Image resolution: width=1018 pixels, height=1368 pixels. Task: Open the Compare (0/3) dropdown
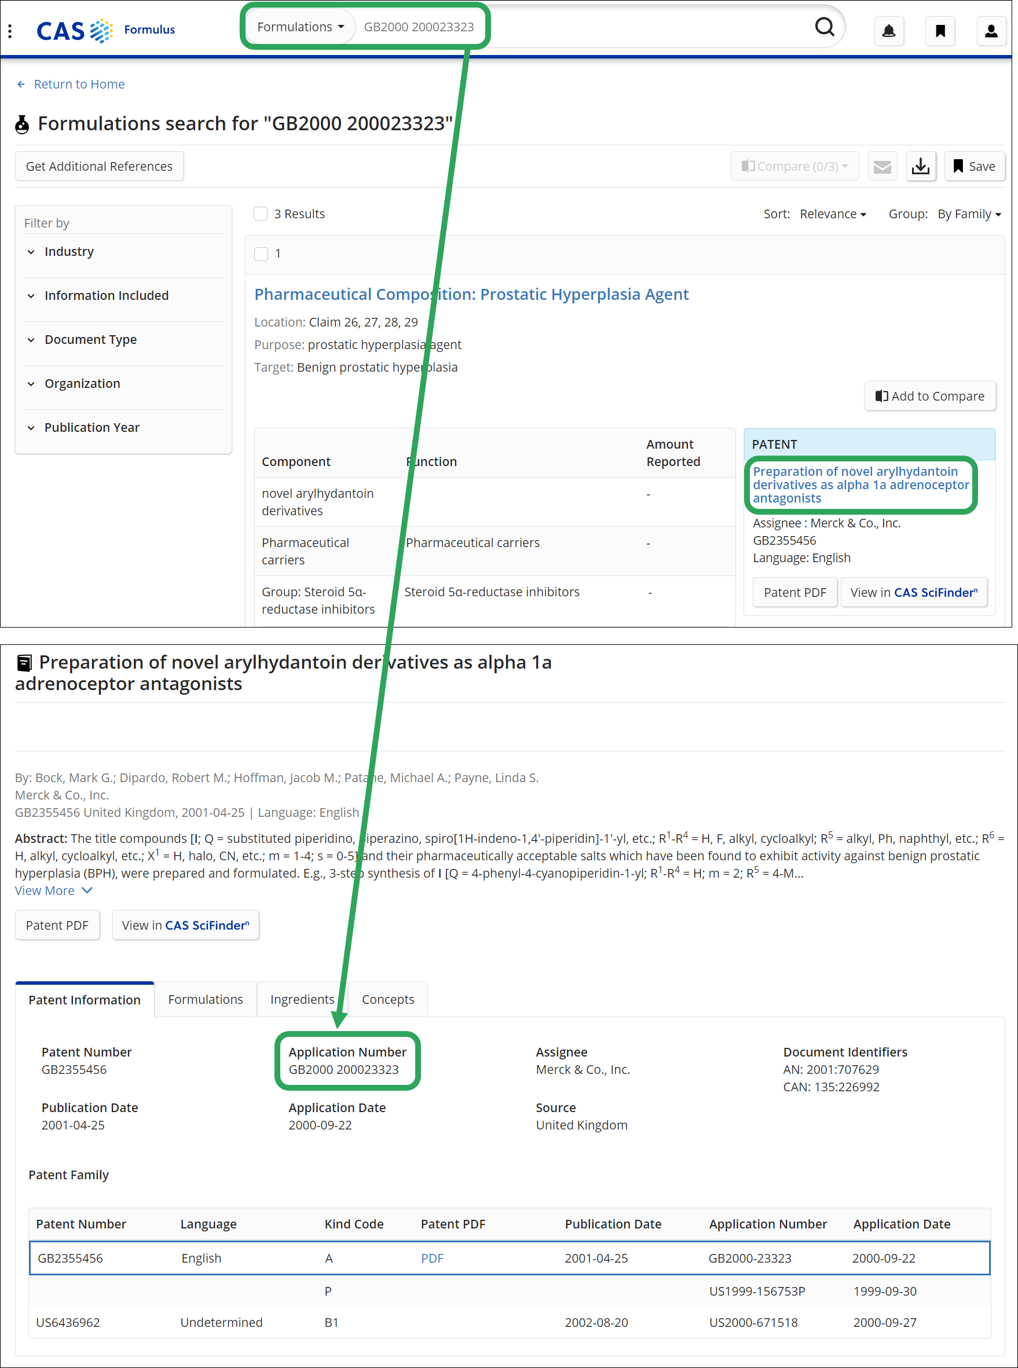[x=794, y=166]
